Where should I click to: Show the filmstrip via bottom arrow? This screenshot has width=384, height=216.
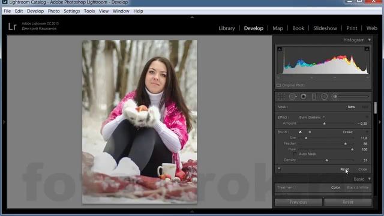coord(192,211)
